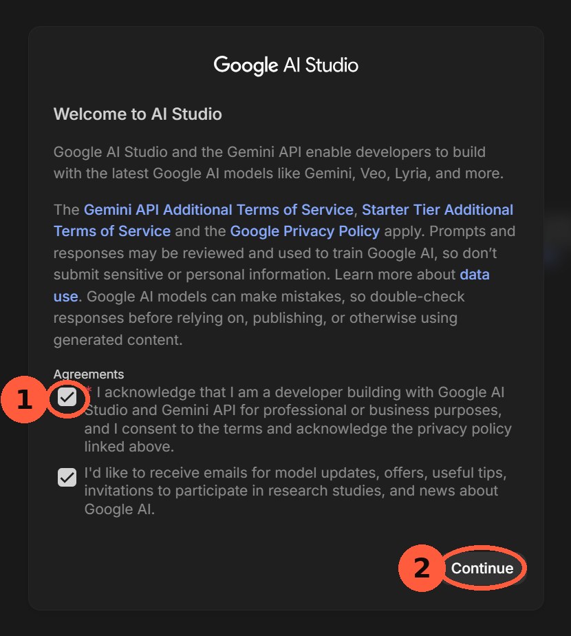Click the 'I acknowledge that I am a developer' text

(298, 419)
